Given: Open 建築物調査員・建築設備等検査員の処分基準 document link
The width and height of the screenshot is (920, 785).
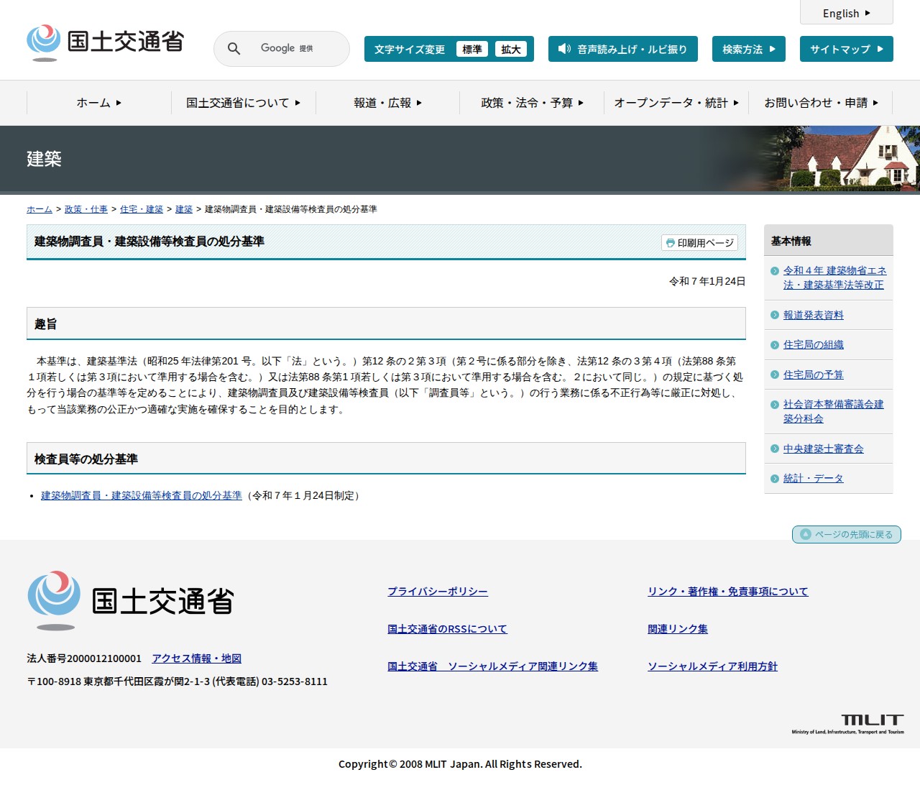Looking at the screenshot, I should [x=142, y=495].
